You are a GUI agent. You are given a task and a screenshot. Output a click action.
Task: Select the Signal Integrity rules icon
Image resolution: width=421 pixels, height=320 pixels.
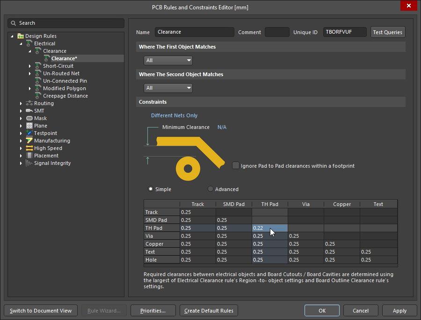coord(28,163)
